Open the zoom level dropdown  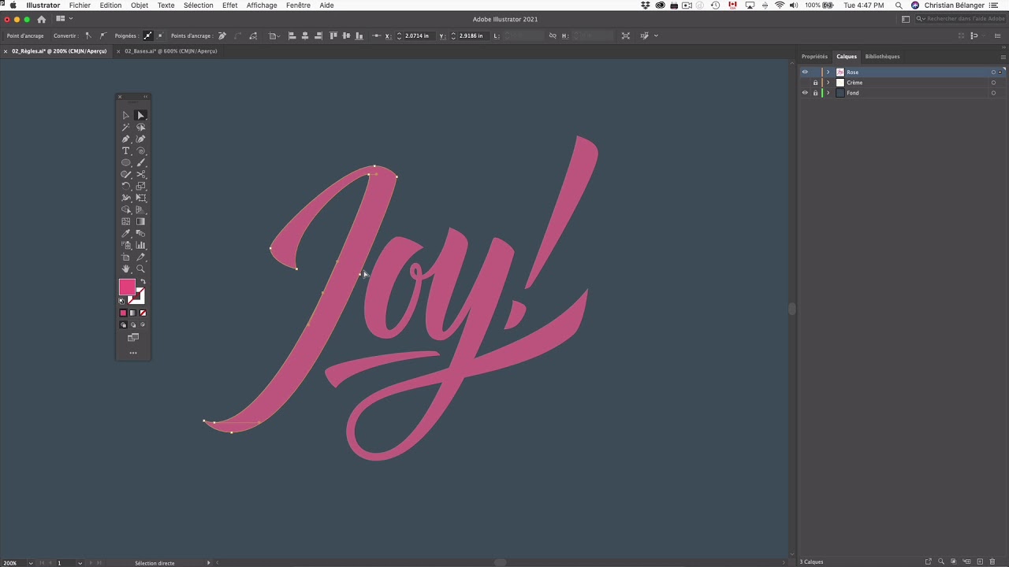tap(31, 563)
